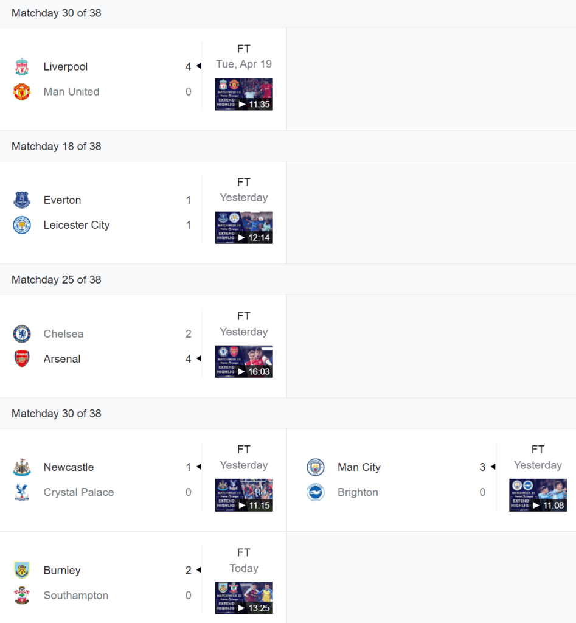The width and height of the screenshot is (576, 623).
Task: Click the Chelsea club badge
Action: point(22,334)
